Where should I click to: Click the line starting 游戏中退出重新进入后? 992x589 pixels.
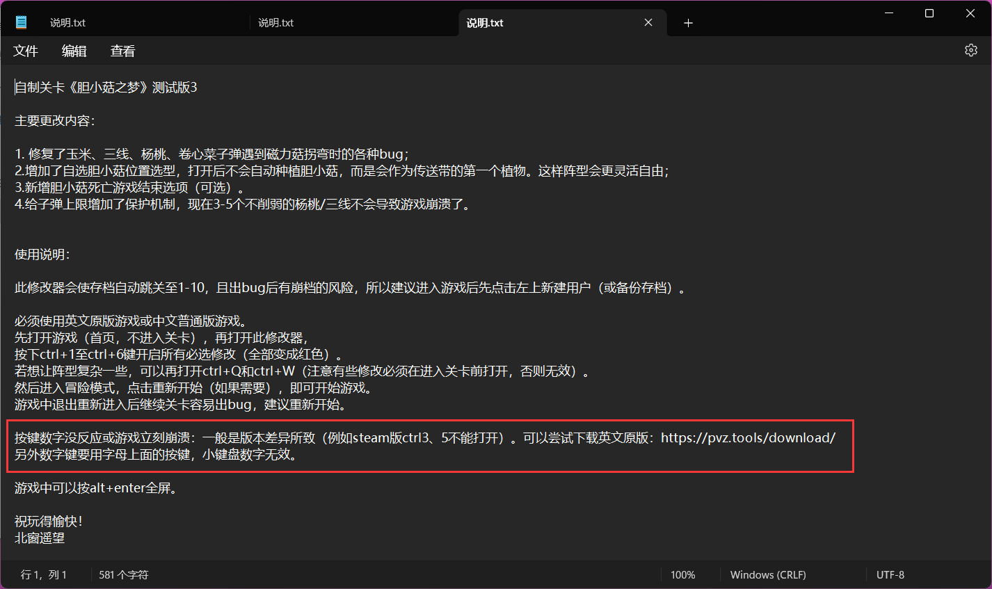click(x=180, y=405)
